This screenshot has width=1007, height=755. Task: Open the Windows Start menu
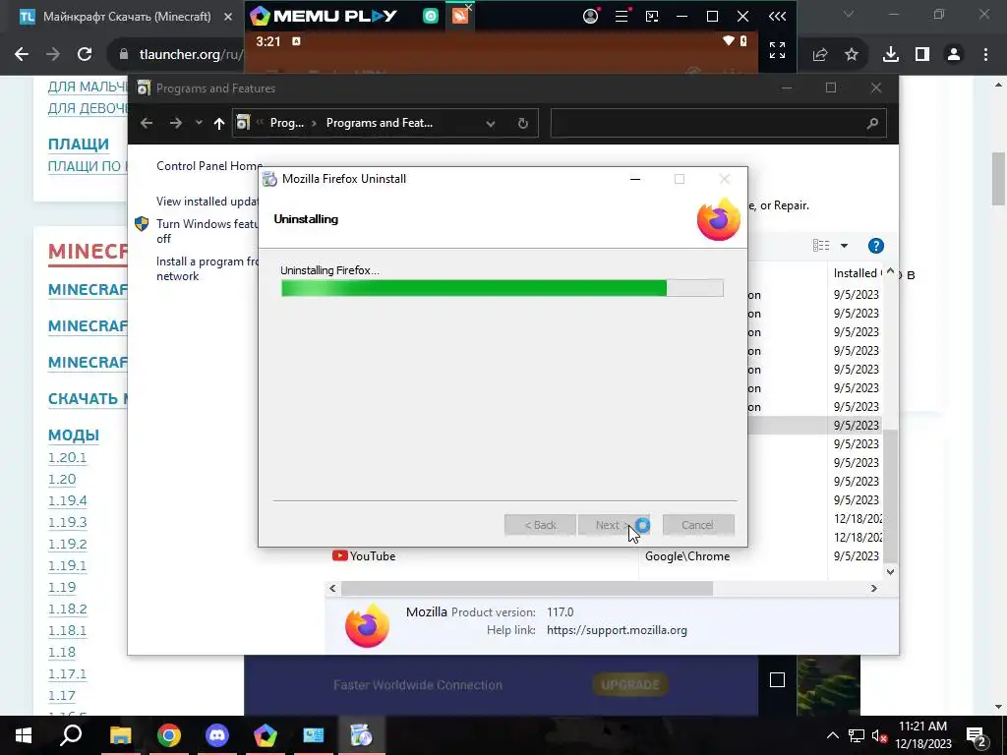point(24,735)
